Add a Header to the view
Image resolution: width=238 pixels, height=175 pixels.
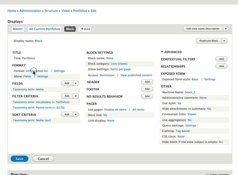[147, 82]
